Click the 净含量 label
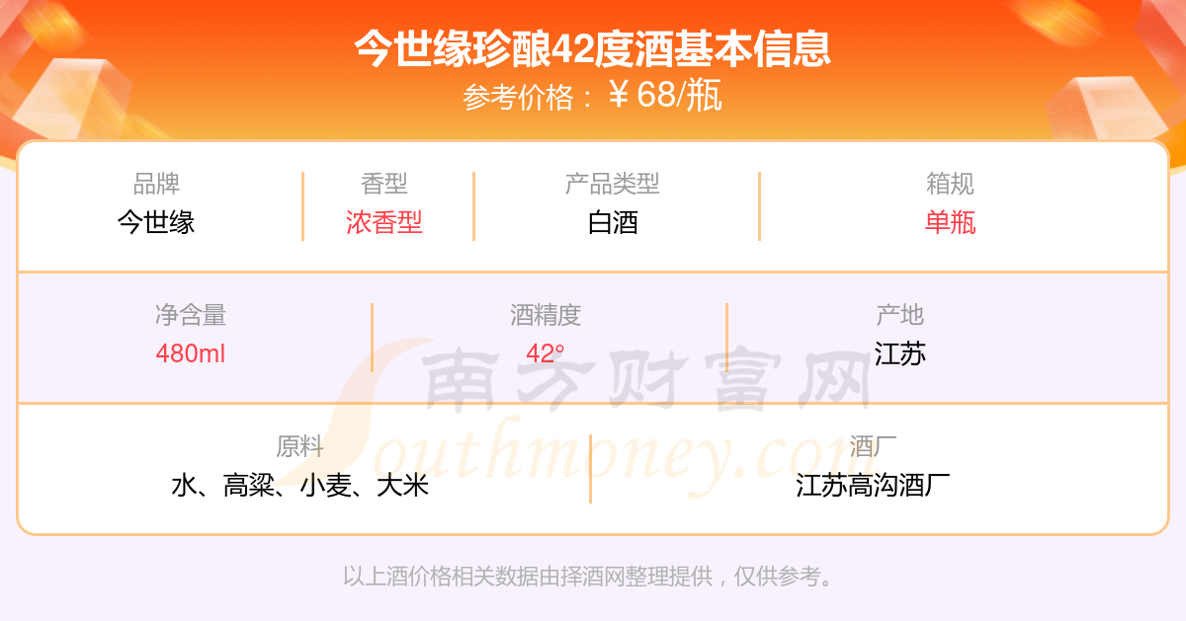Image resolution: width=1186 pixels, height=621 pixels. click(x=191, y=315)
